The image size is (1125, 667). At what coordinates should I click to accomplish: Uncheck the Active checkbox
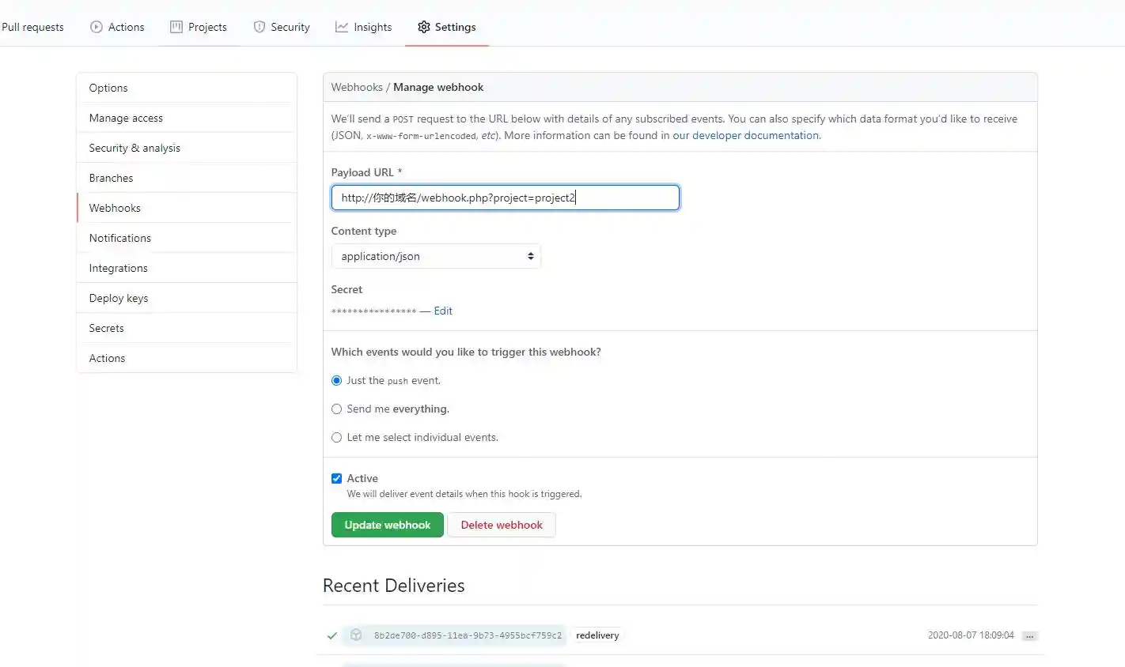click(x=336, y=478)
